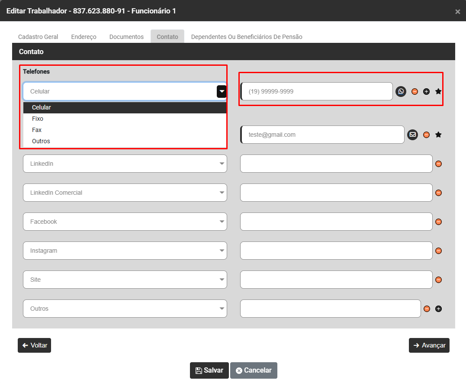Switch to the Endereço tab
Image resolution: width=466 pixels, height=383 pixels.
tap(84, 37)
